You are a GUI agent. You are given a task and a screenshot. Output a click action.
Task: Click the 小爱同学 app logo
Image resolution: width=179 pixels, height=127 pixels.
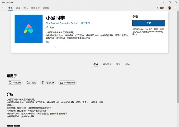pyautogui.click(x=28, y=28)
